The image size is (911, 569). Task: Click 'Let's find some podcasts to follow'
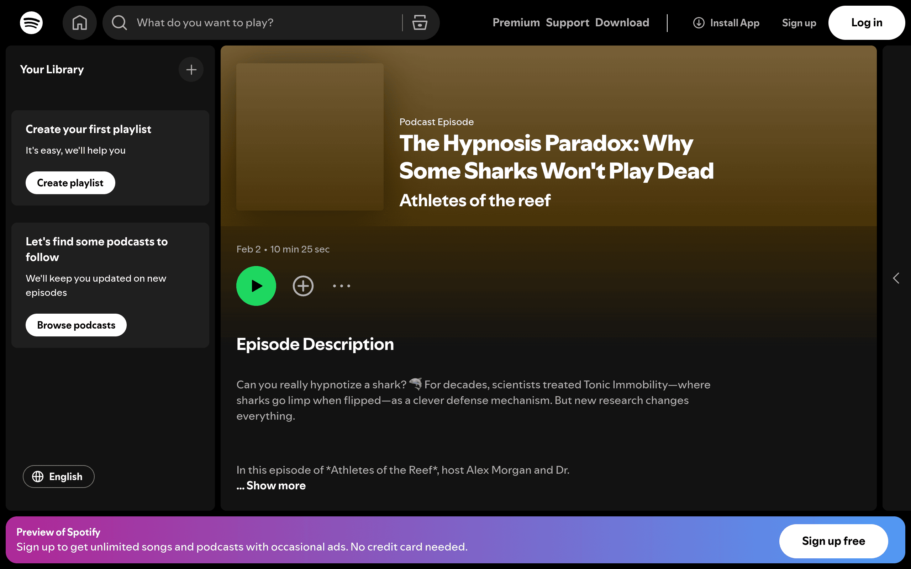(97, 249)
